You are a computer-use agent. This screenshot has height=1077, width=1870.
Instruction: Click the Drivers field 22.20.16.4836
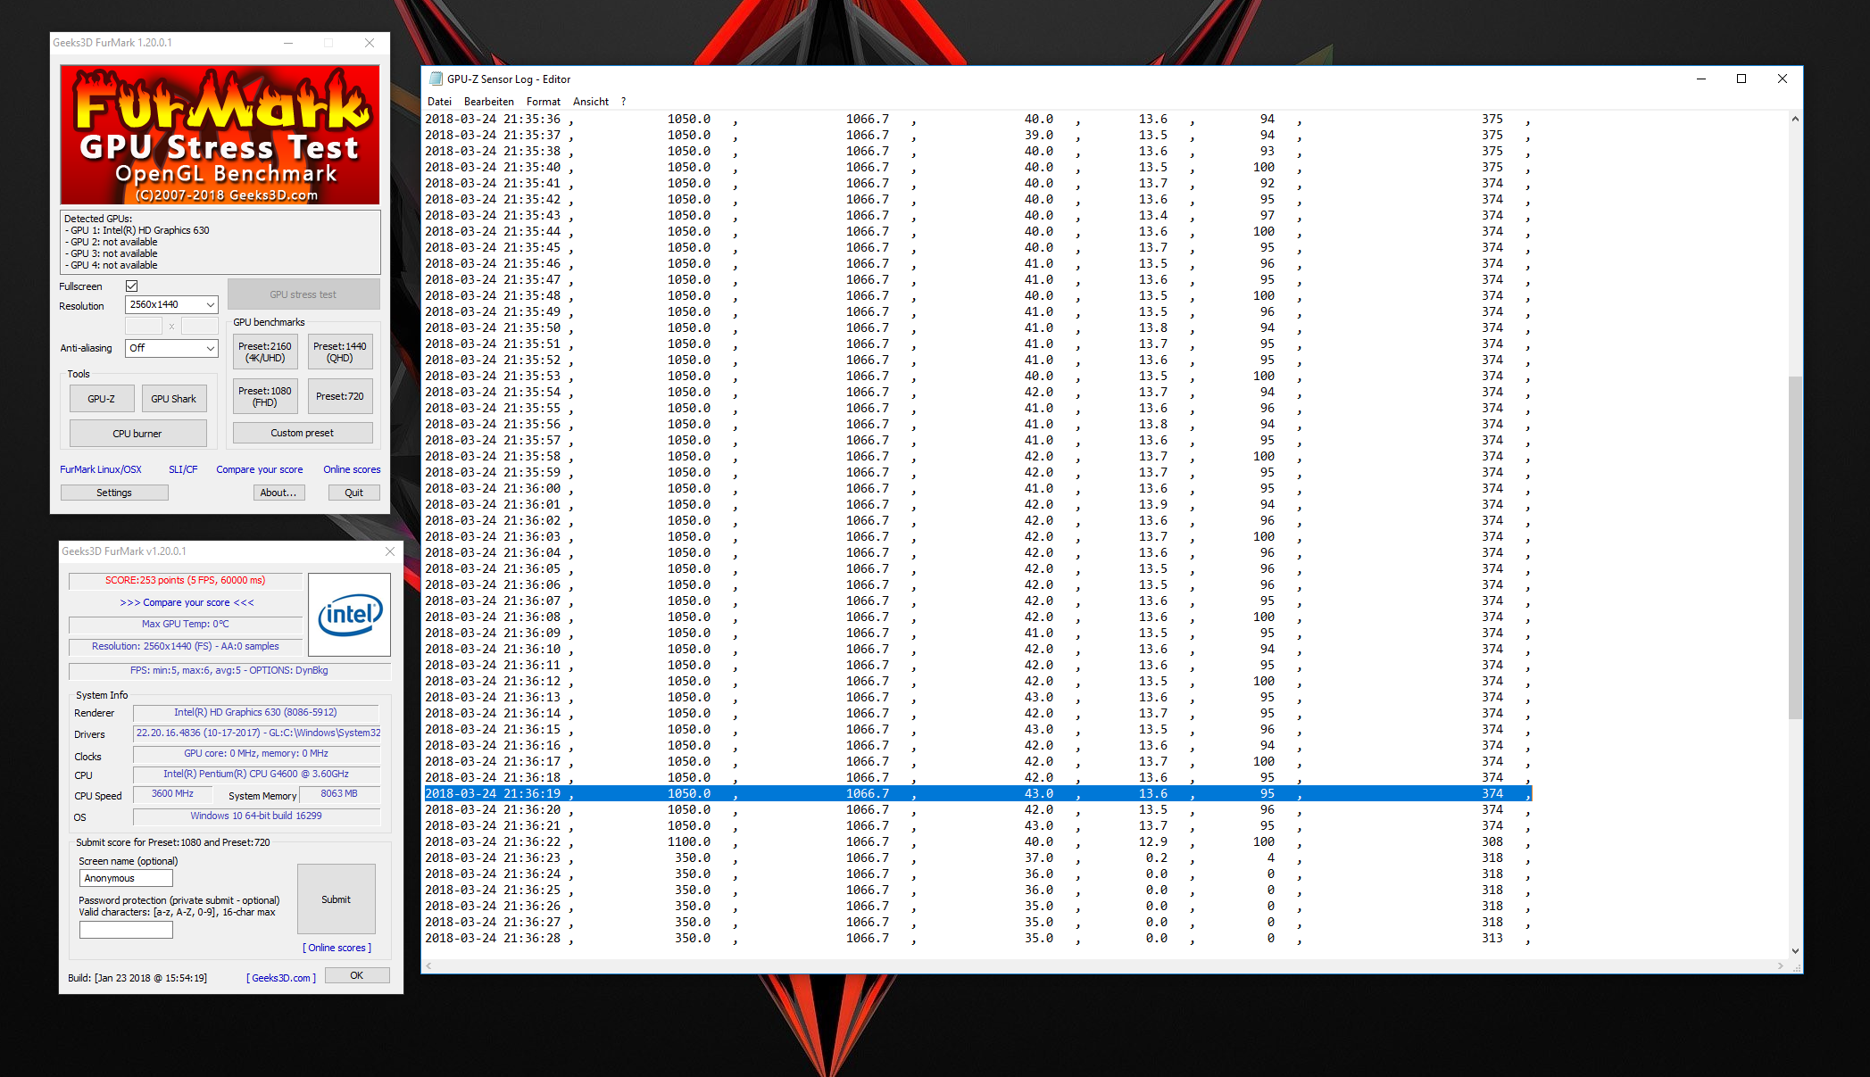click(257, 733)
